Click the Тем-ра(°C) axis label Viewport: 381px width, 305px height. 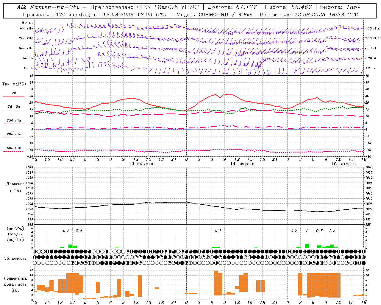14,84
